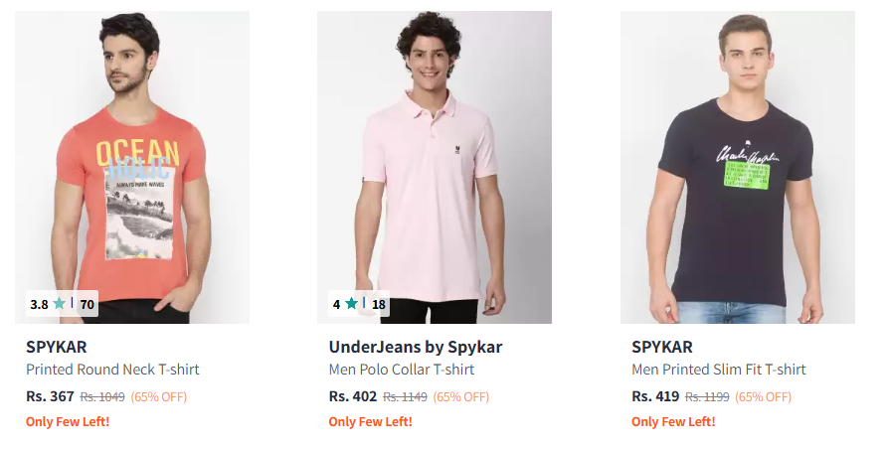Click the 18 ratings count badge
This screenshot has width=884, height=450.
click(379, 304)
